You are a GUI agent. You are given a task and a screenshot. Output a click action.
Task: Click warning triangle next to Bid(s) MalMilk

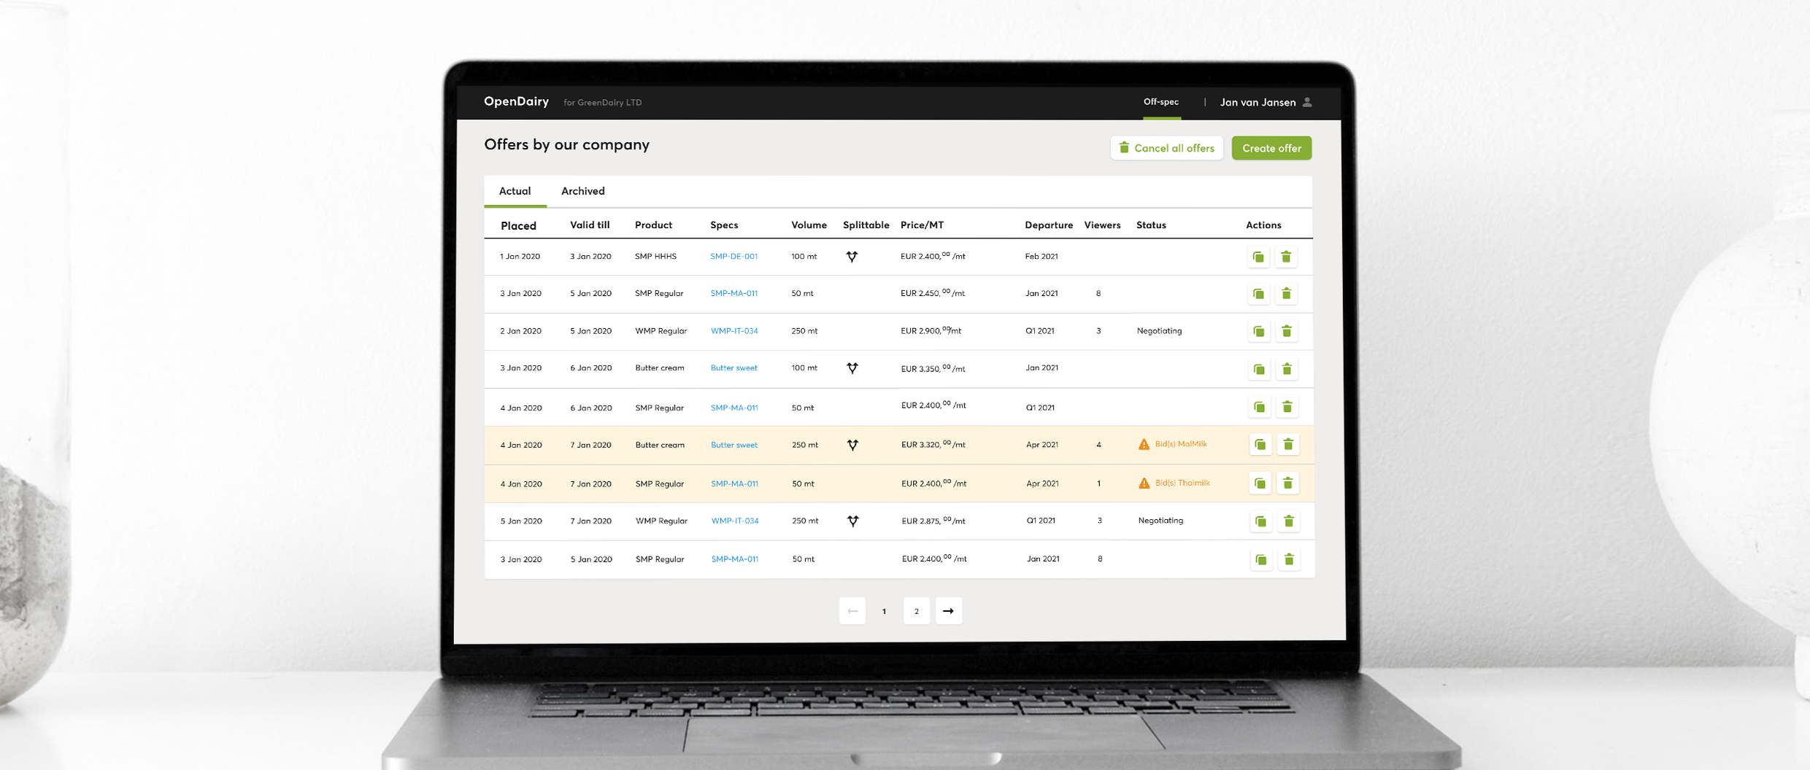click(x=1144, y=443)
